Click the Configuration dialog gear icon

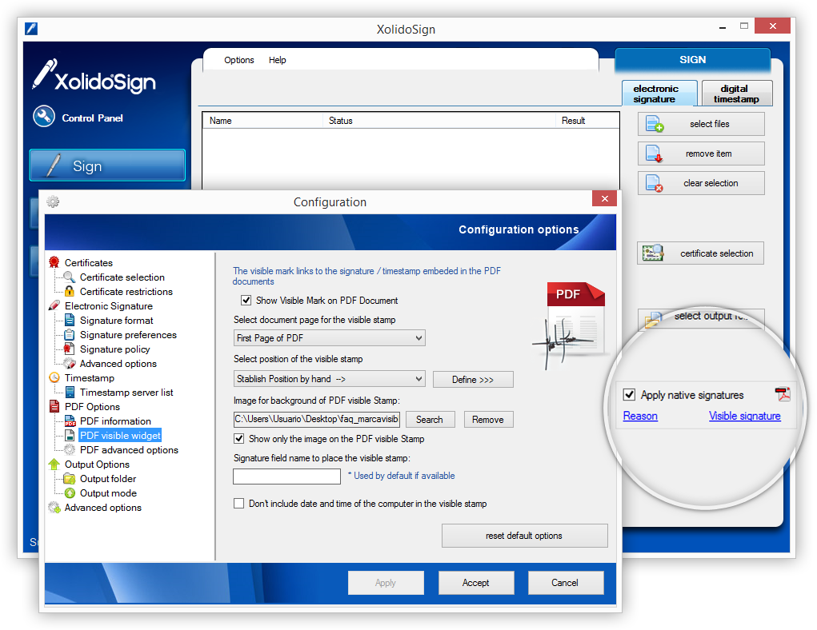click(53, 201)
